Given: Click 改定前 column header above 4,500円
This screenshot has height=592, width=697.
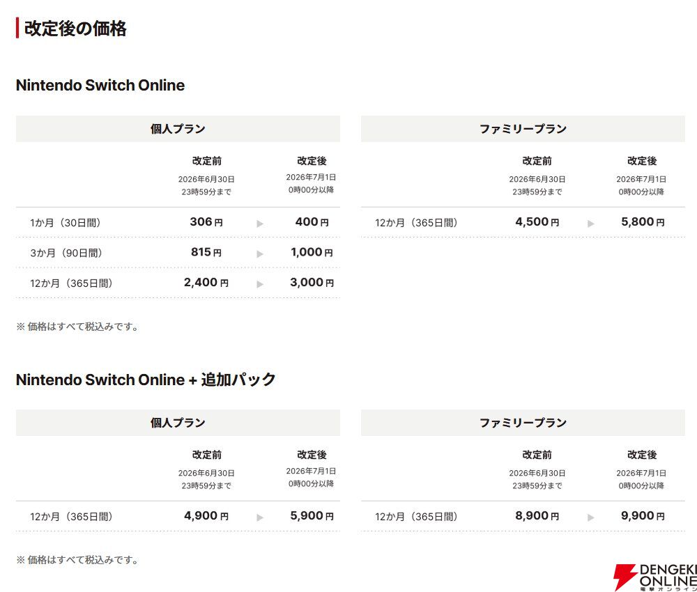Looking at the screenshot, I should coord(537,161).
